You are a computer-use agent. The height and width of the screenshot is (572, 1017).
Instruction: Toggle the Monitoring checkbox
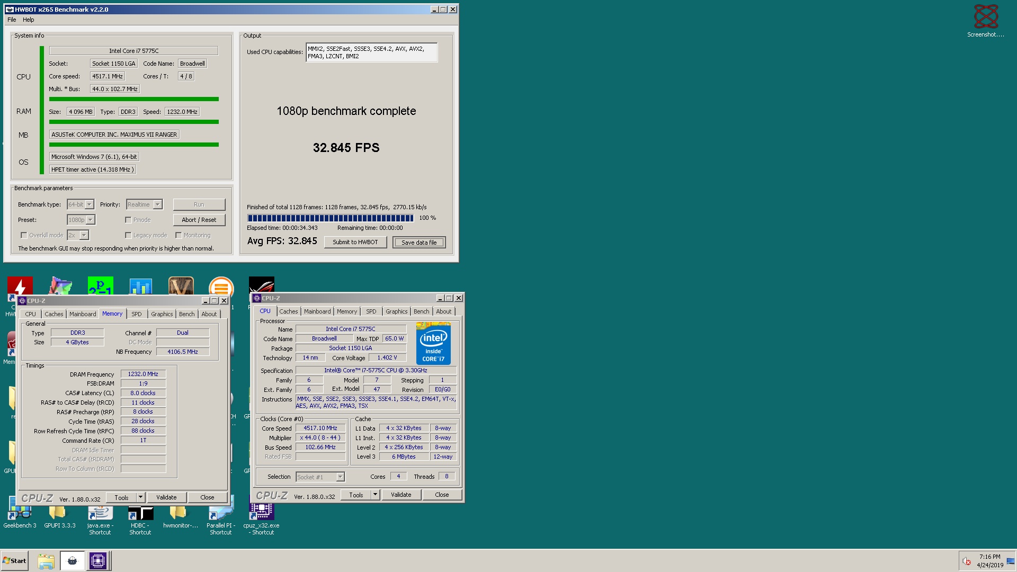pos(179,235)
